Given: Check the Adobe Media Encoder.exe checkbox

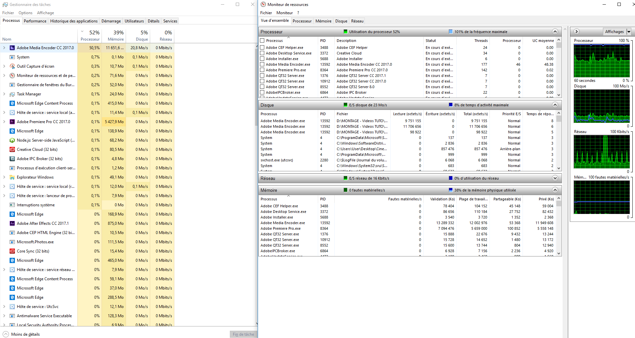Looking at the screenshot, I should pyautogui.click(x=262, y=64).
